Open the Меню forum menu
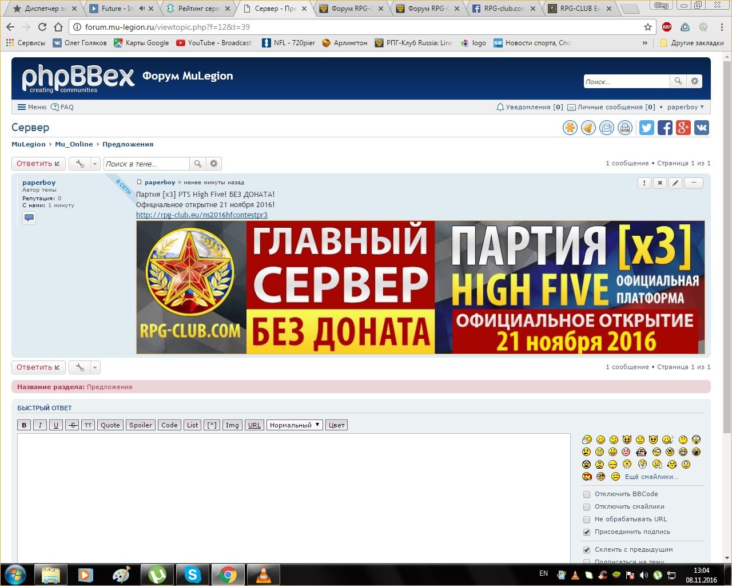Image resolution: width=732 pixels, height=586 pixels. (x=32, y=107)
